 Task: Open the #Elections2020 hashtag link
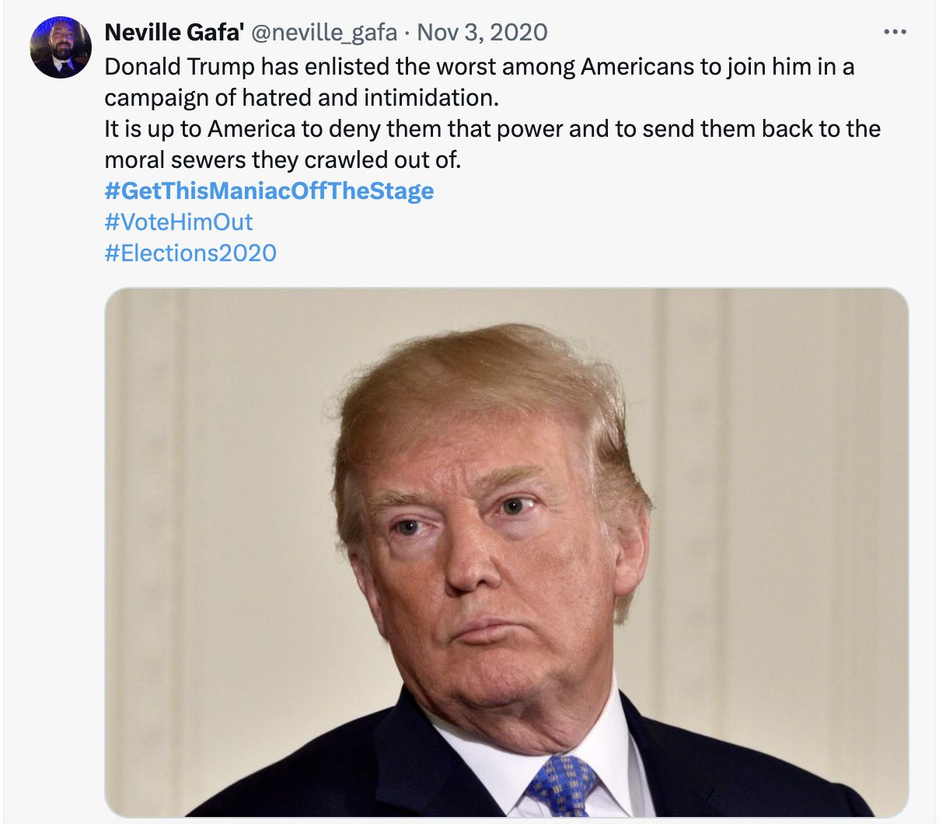pyautogui.click(x=189, y=253)
